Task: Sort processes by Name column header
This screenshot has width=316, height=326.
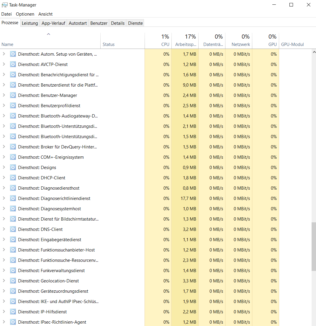Action: pyautogui.click(x=50, y=41)
